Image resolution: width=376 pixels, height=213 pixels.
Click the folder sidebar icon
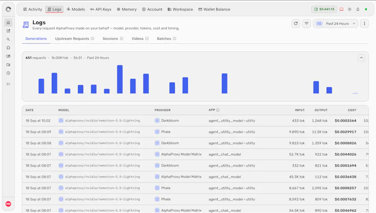8,65
